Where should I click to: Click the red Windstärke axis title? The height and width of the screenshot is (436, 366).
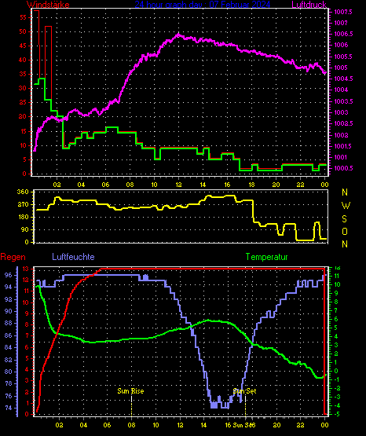coord(48,5)
